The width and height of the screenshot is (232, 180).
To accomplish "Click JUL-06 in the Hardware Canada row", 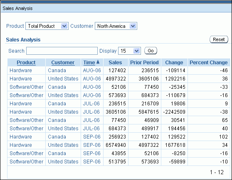I will (91, 104).
